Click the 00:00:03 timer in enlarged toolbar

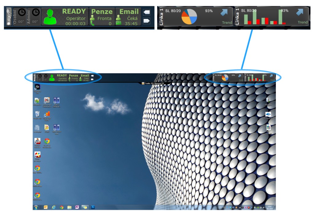tap(75, 24)
